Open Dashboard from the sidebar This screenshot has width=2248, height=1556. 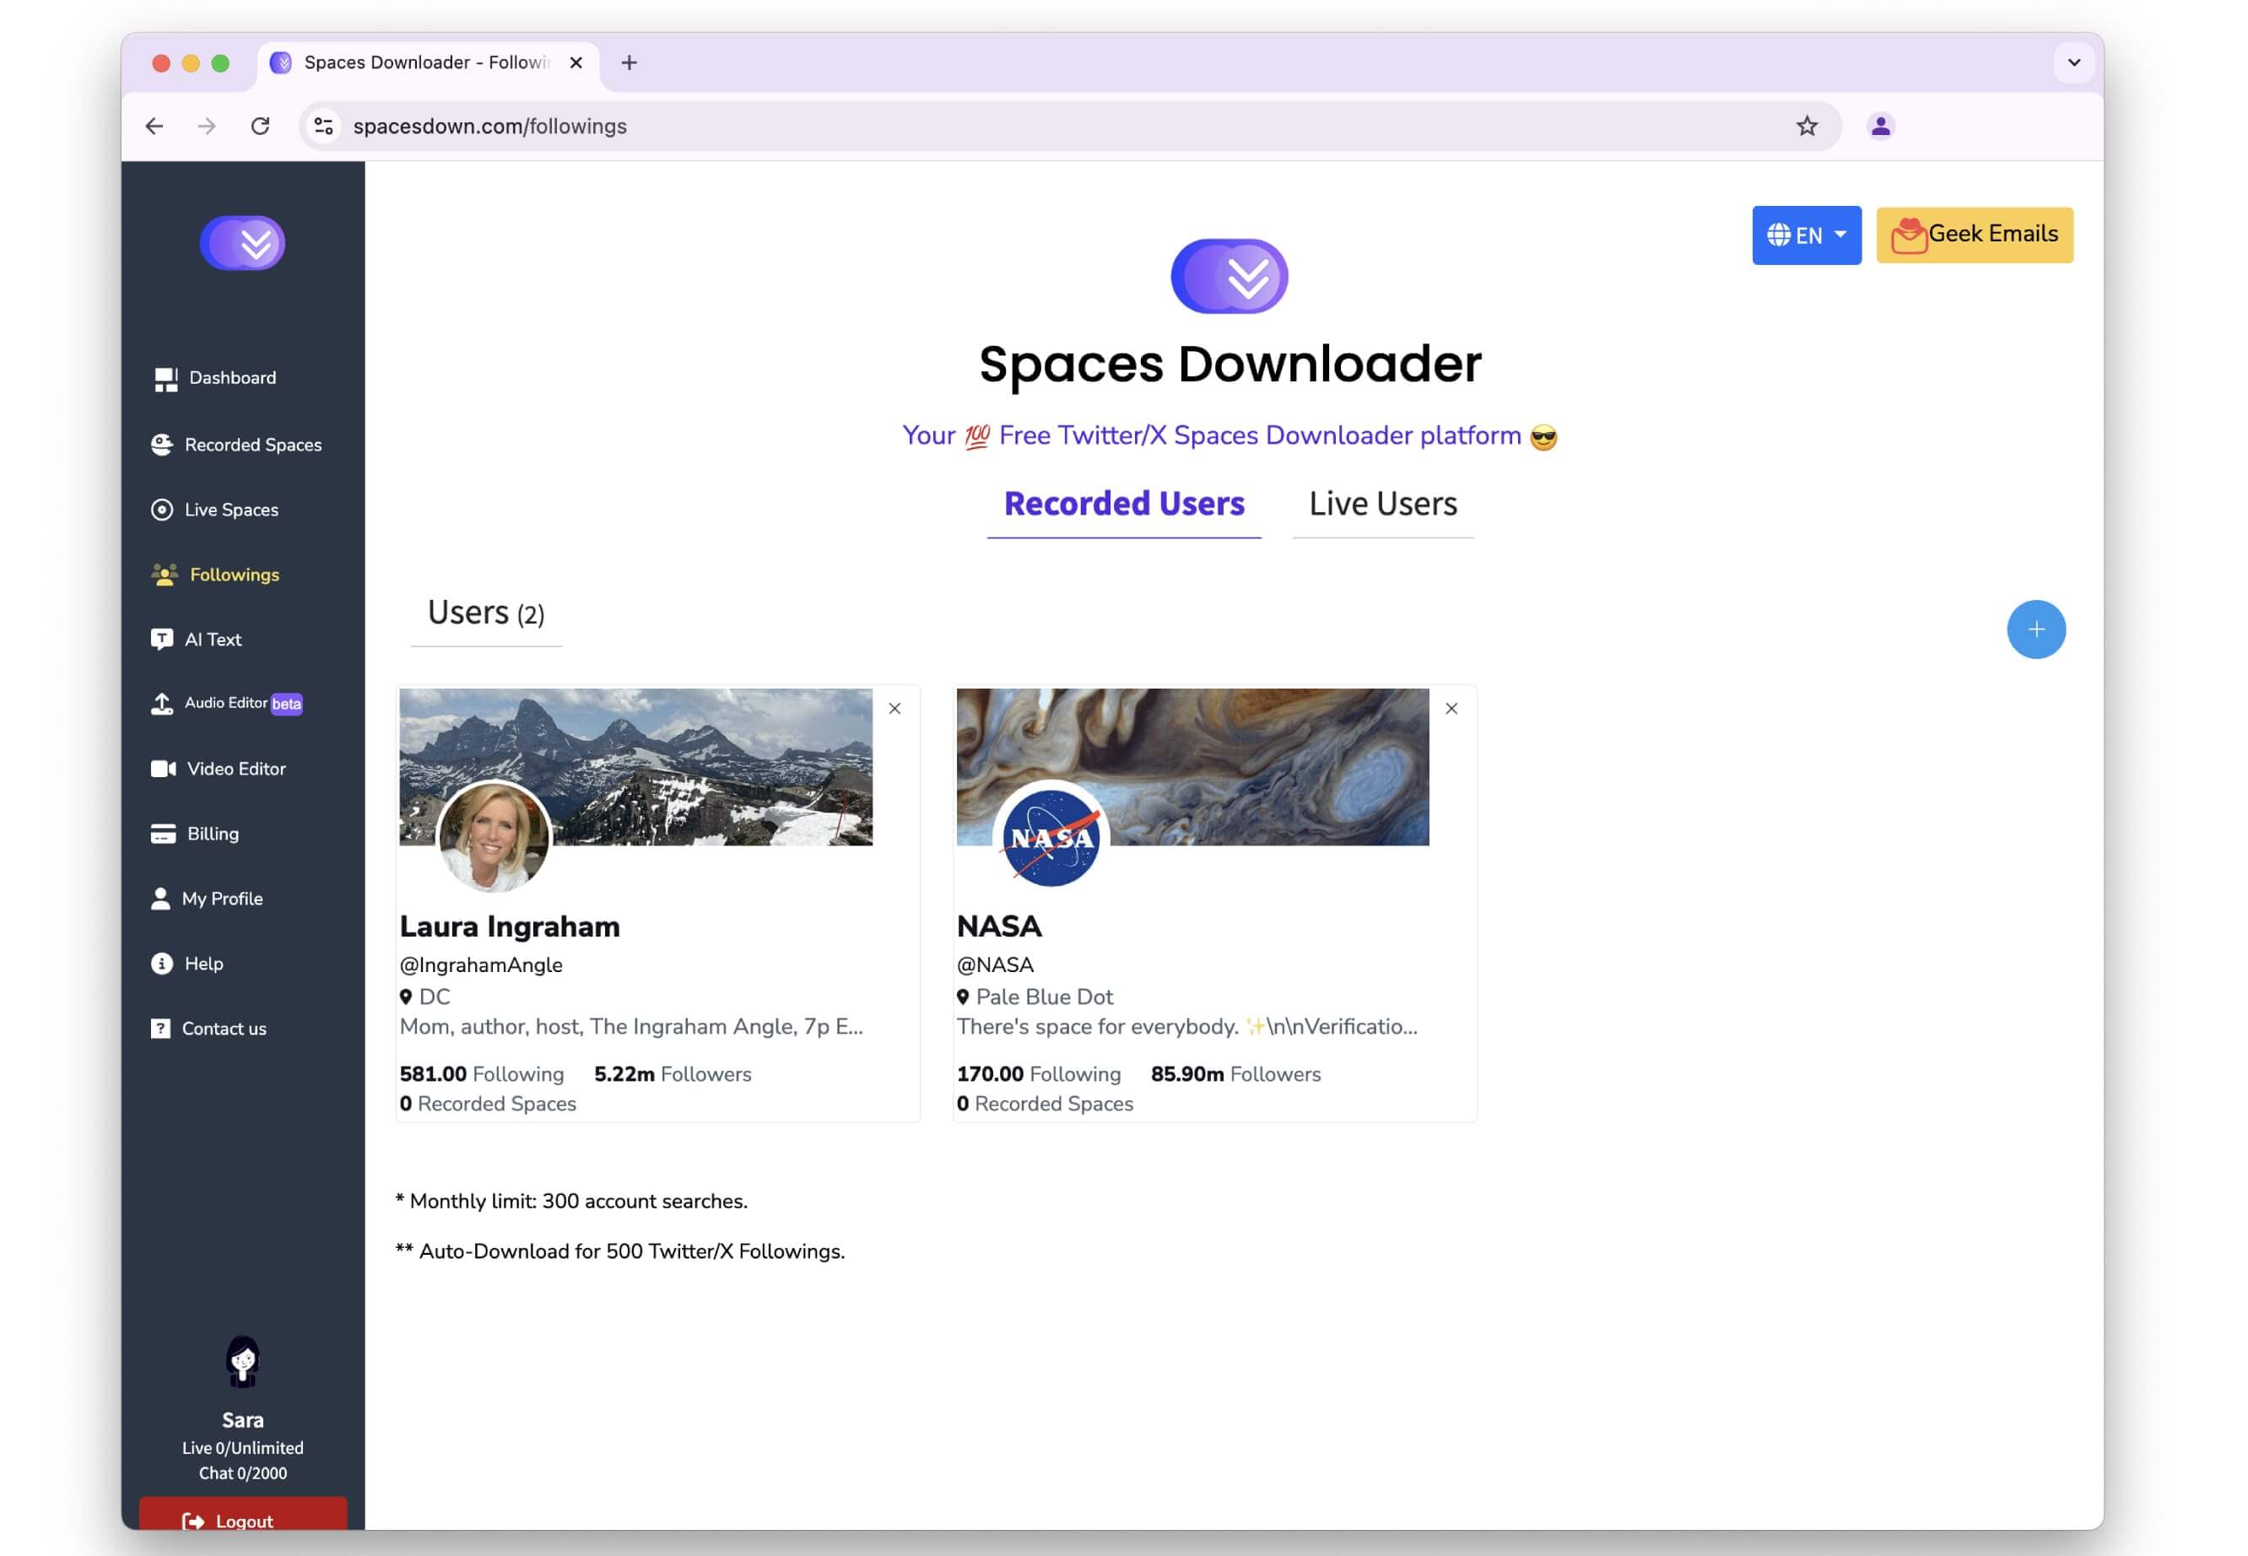(x=231, y=378)
